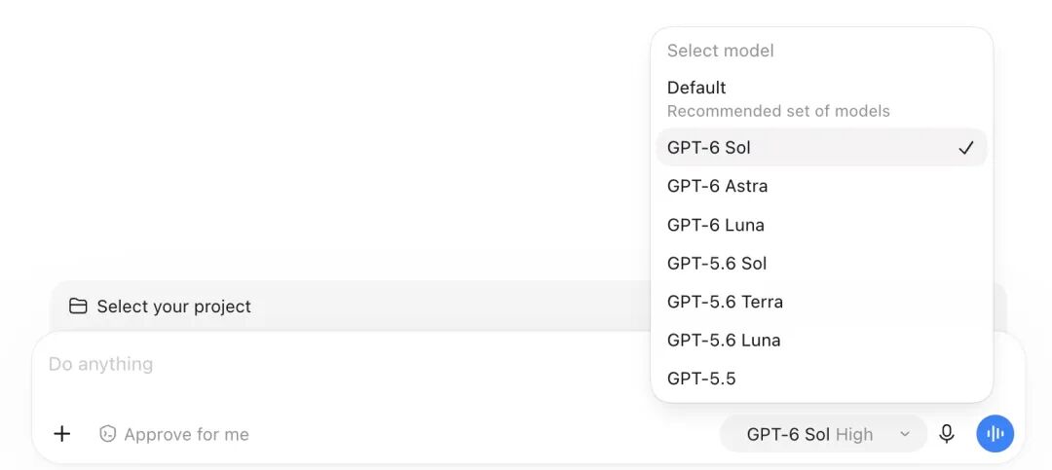Open the Select your project bar
Screen dimensions: 1052x470
point(349,307)
